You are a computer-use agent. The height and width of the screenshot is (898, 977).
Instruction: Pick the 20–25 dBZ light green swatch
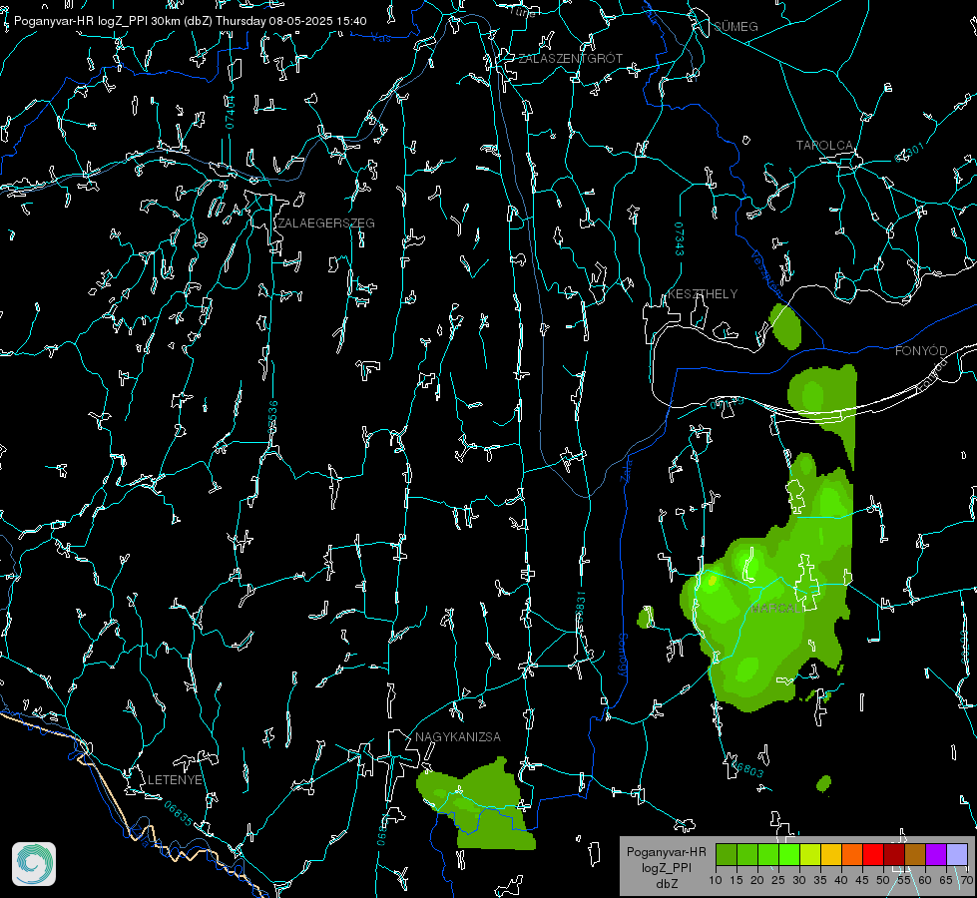pyautogui.click(x=768, y=855)
